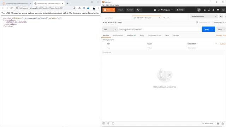Select the WS HTTP - ICF - Test1 request tab
This screenshot has width=226, height=127.
144,18
